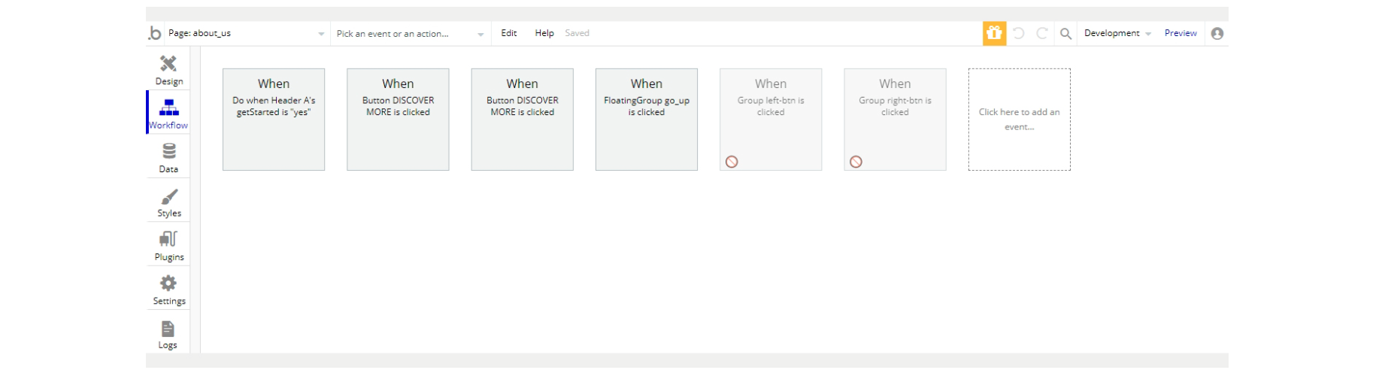Open the Plugins tab icon
Image resolution: width=1376 pixels, height=376 pixels.
[x=168, y=240]
